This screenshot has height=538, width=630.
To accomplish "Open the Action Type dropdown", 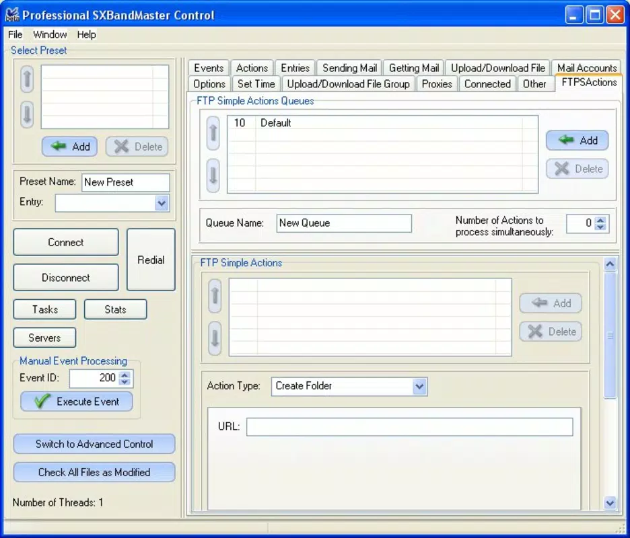I will 419,386.
